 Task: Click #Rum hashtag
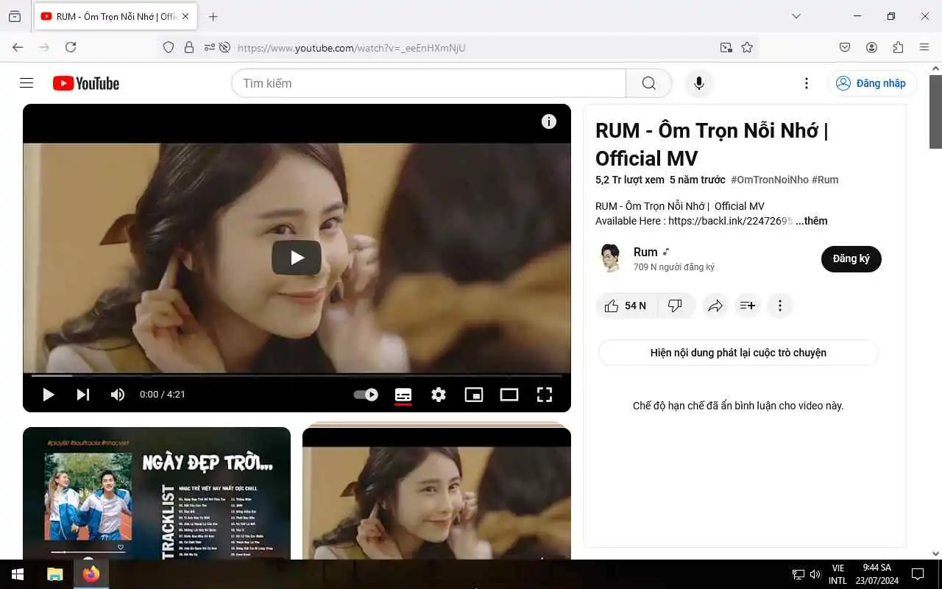[825, 180]
